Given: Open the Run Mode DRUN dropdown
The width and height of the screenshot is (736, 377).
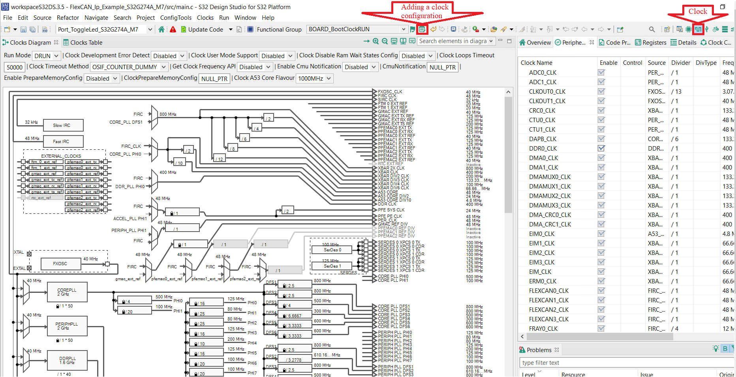Looking at the screenshot, I should (x=47, y=56).
